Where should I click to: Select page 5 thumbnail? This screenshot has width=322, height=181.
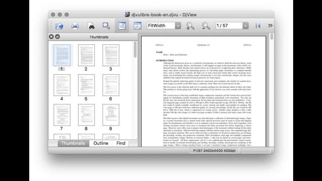point(86,85)
